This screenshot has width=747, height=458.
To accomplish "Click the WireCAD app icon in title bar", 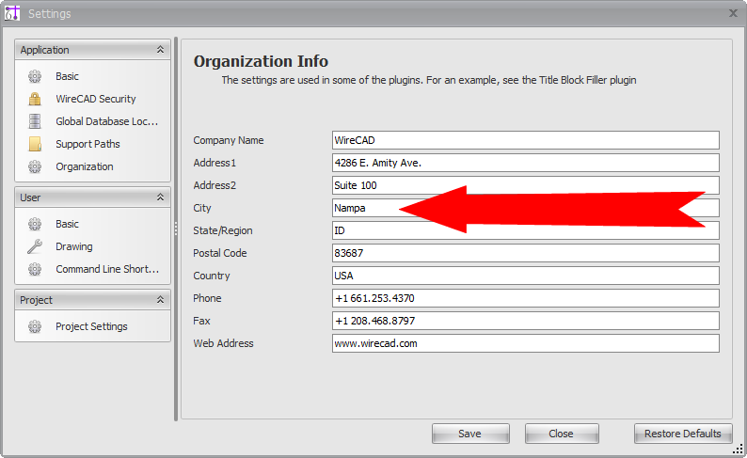I will click(12, 13).
